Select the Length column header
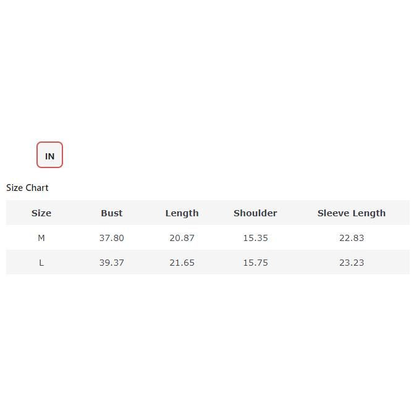Viewport: 414px width, 414px height. pyautogui.click(x=182, y=213)
